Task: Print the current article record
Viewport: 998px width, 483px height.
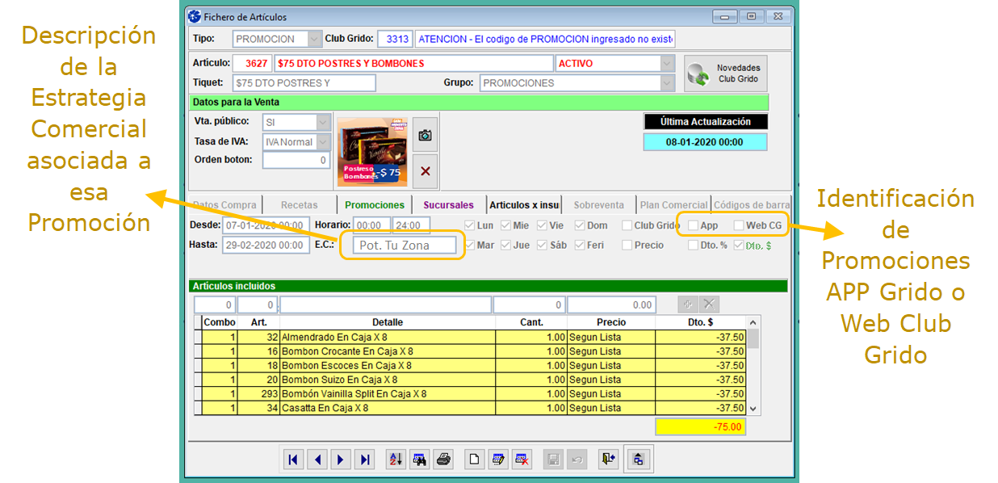Action: tap(443, 460)
